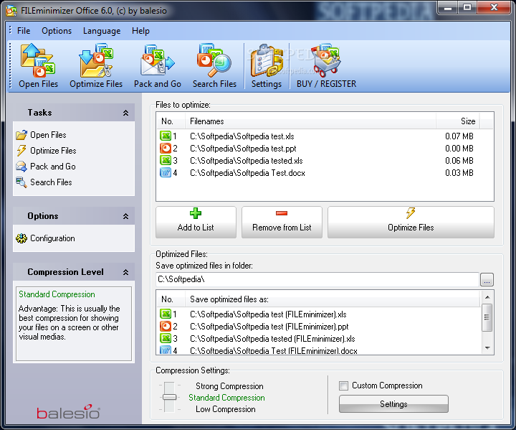The image size is (516, 430).
Task: Collapse the Options panel
Action: [x=125, y=216]
